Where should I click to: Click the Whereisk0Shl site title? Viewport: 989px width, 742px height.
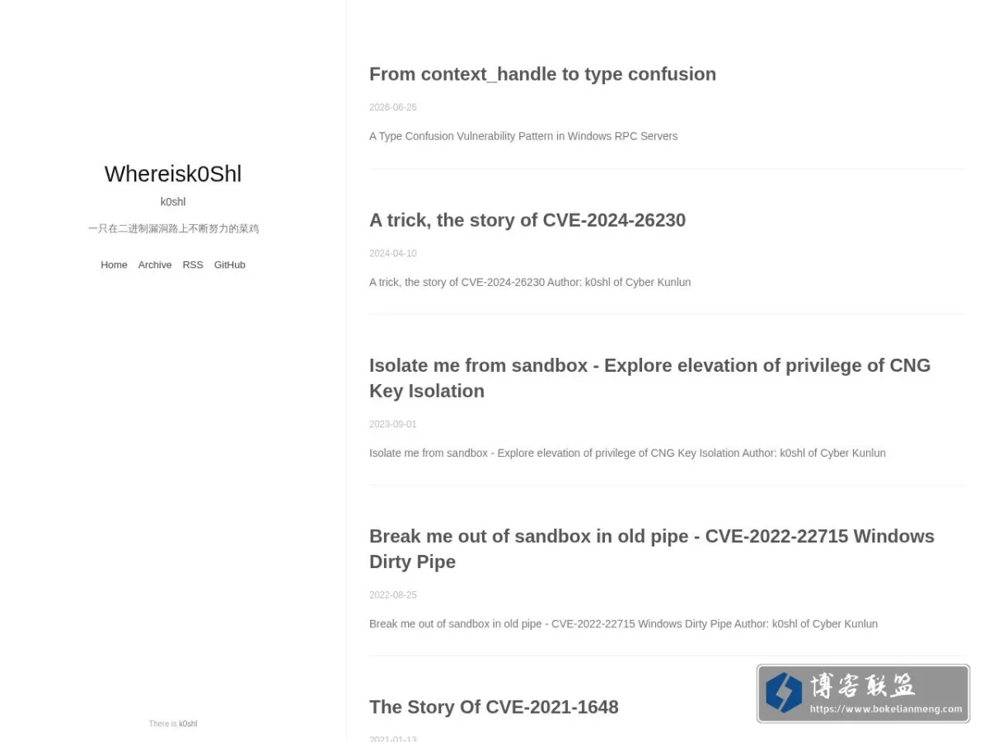coord(173,174)
